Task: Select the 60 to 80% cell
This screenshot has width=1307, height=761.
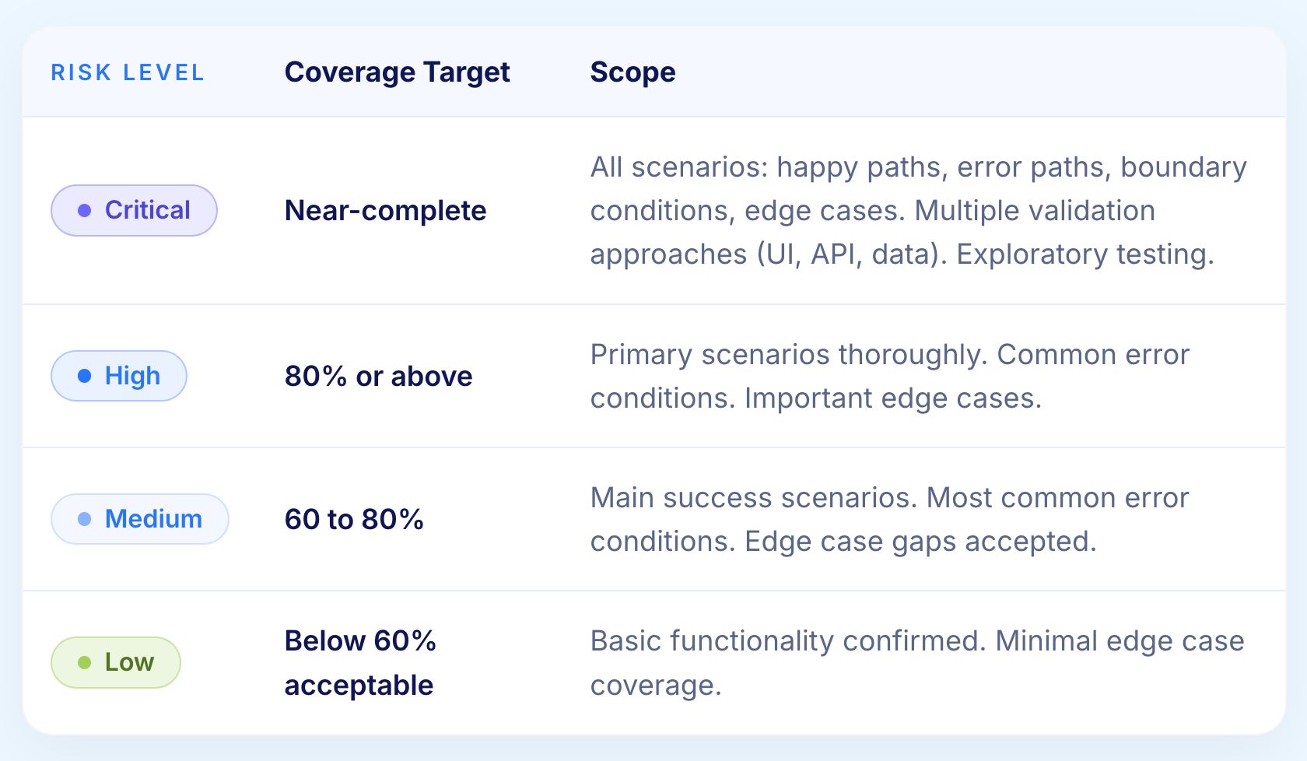Action: pos(354,519)
